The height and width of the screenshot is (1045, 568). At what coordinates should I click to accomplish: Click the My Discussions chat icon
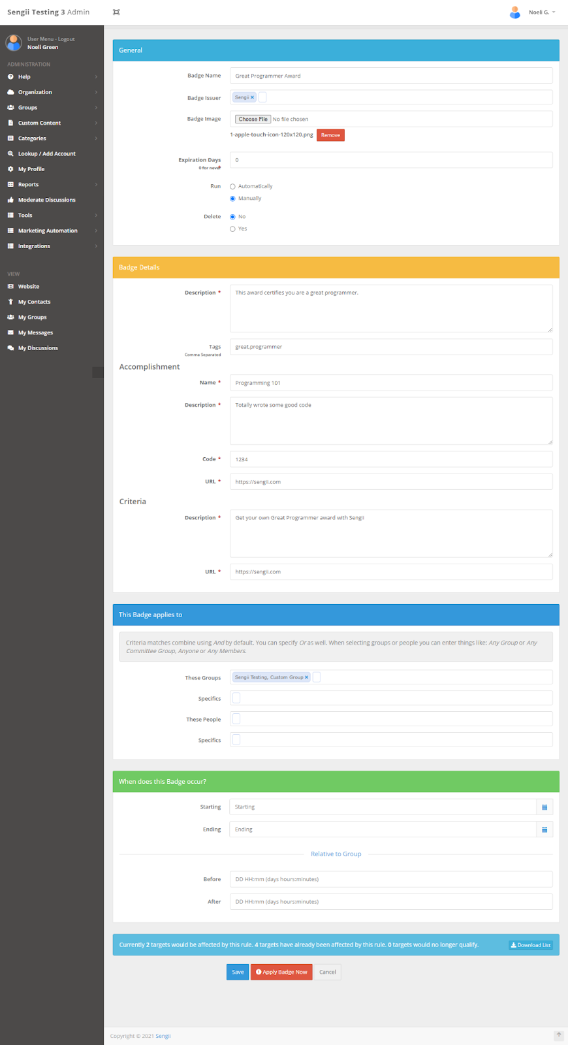[10, 348]
